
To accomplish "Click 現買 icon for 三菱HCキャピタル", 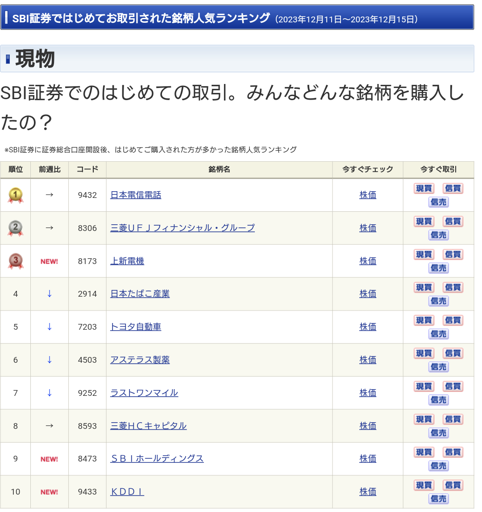I will [424, 419].
